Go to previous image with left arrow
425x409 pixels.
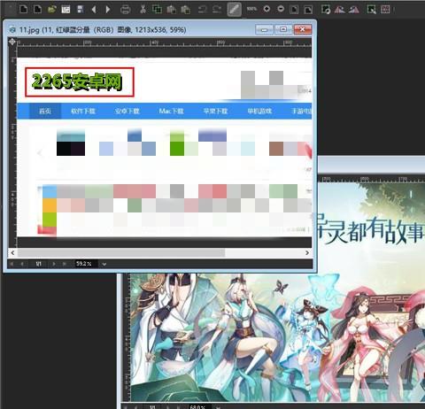pos(94,9)
